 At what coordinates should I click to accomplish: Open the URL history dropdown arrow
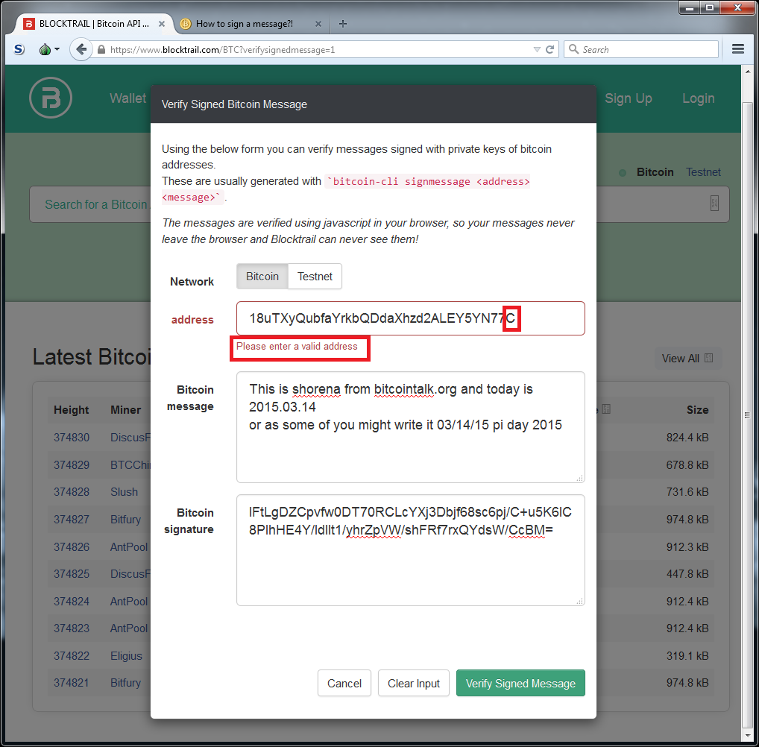tap(536, 49)
